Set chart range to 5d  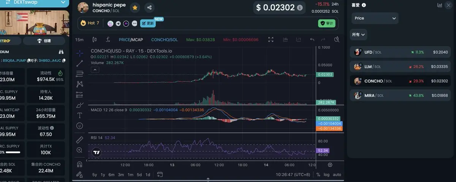tap(139, 174)
